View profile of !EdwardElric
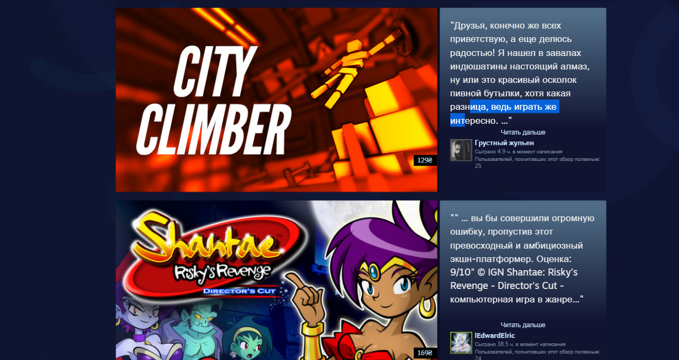The width and height of the screenshot is (679, 360). click(x=494, y=335)
